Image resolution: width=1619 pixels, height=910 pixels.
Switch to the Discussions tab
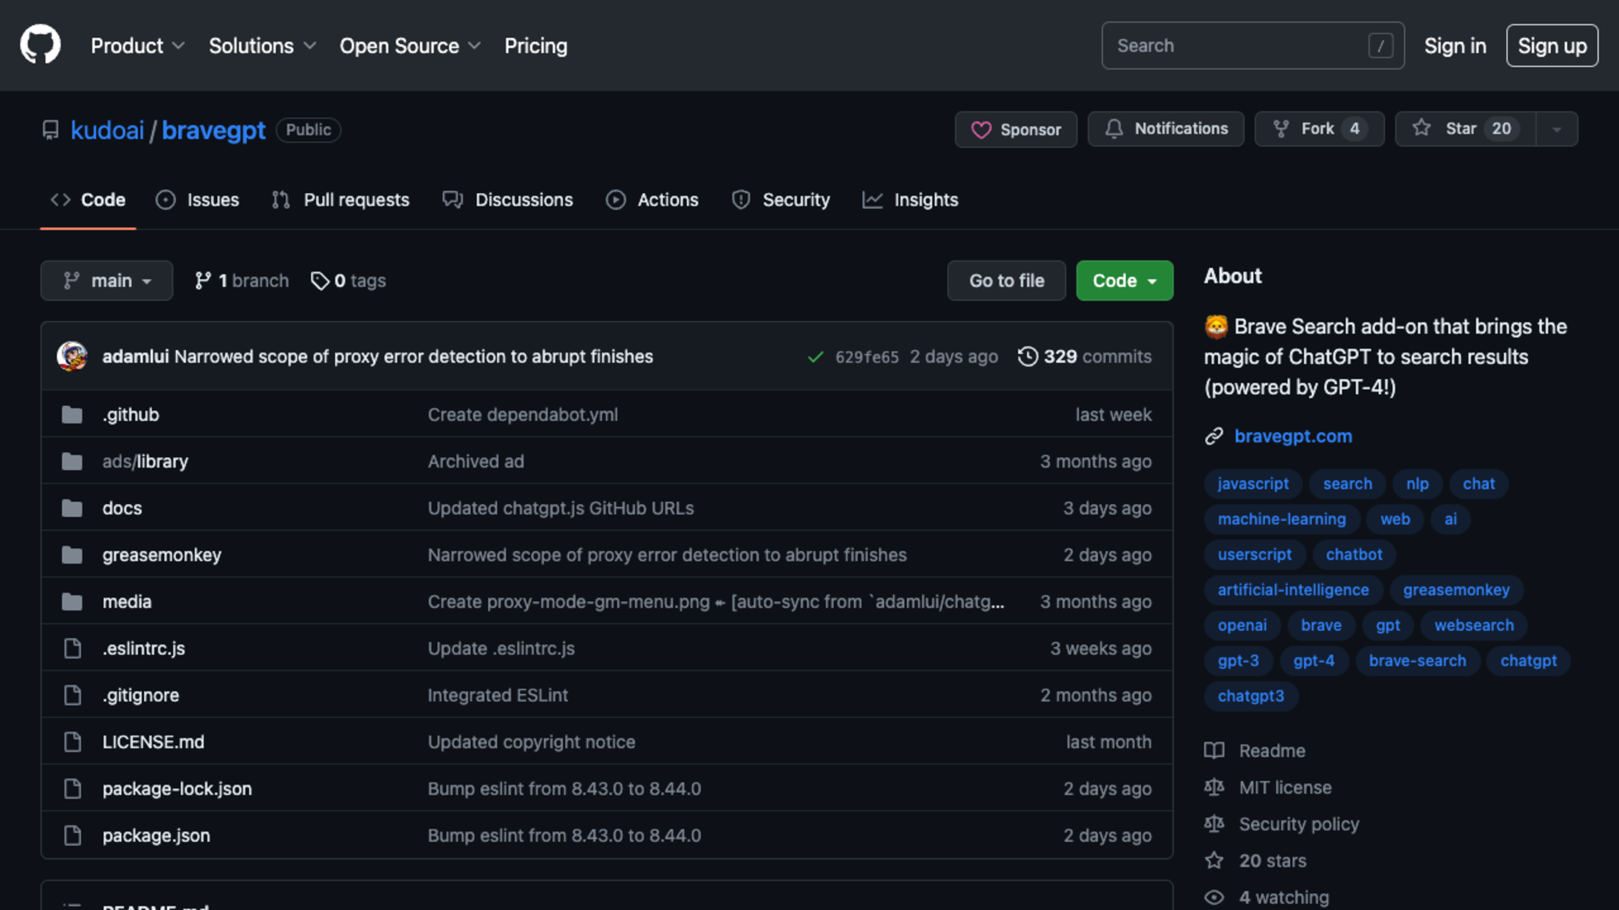pyautogui.click(x=507, y=200)
